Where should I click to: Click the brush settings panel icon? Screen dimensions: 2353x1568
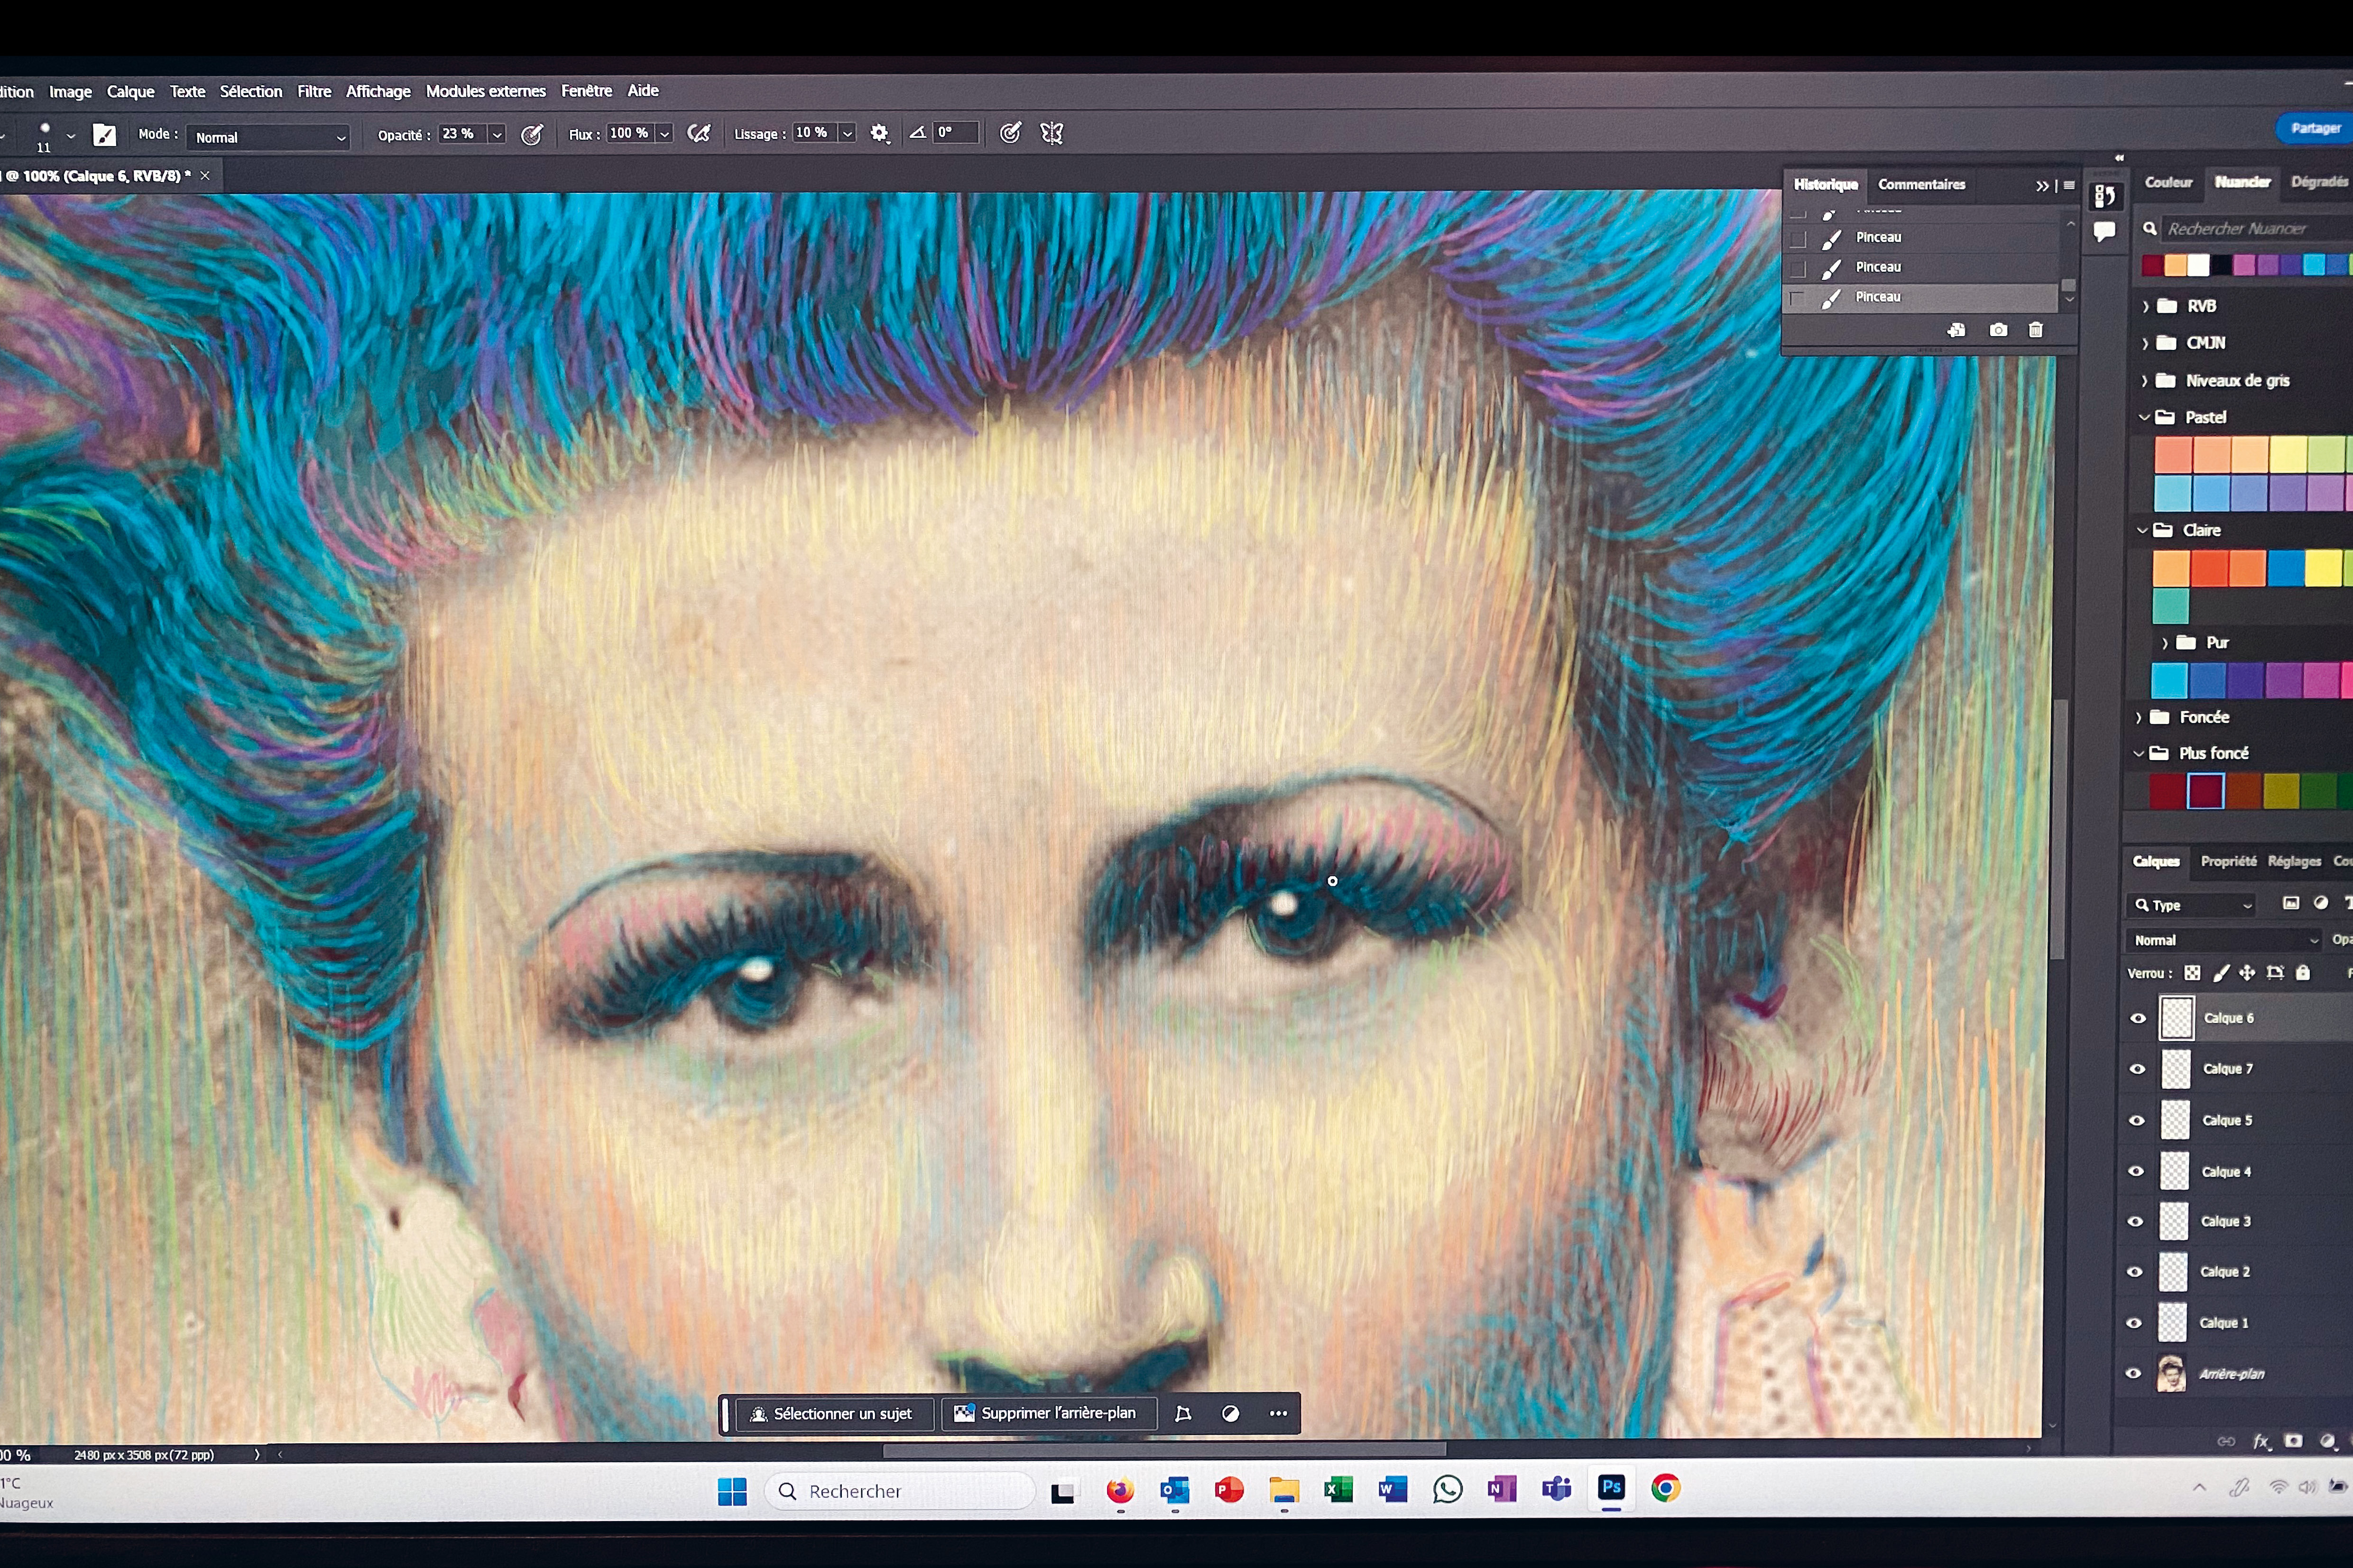coord(104,135)
